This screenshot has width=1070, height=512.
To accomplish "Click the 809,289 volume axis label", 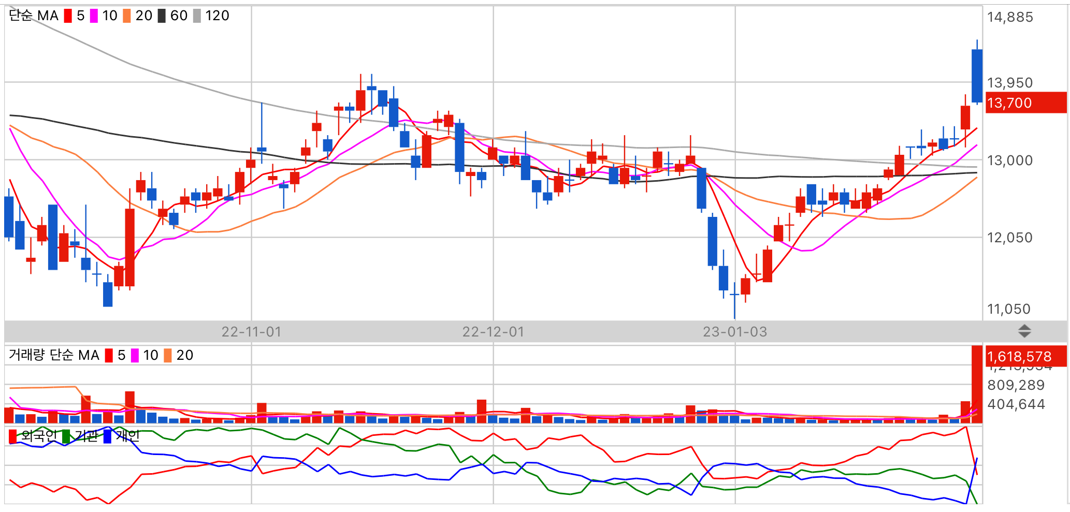I will click(1016, 385).
